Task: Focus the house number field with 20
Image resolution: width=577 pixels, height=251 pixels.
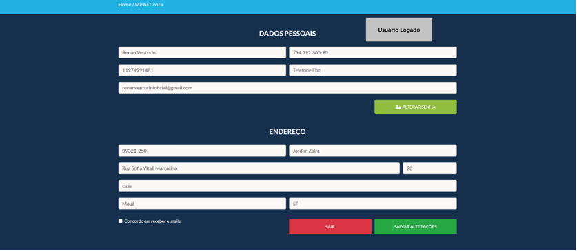Action: tap(429, 168)
